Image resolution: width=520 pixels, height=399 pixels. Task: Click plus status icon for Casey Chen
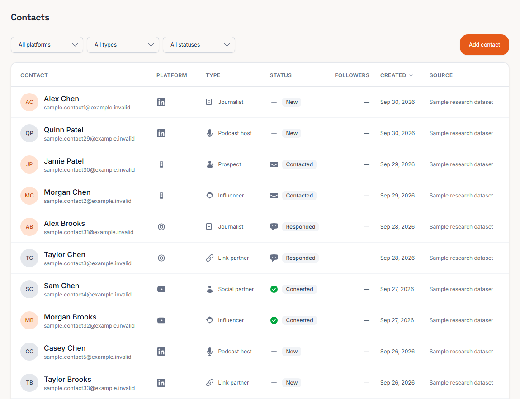click(x=274, y=351)
